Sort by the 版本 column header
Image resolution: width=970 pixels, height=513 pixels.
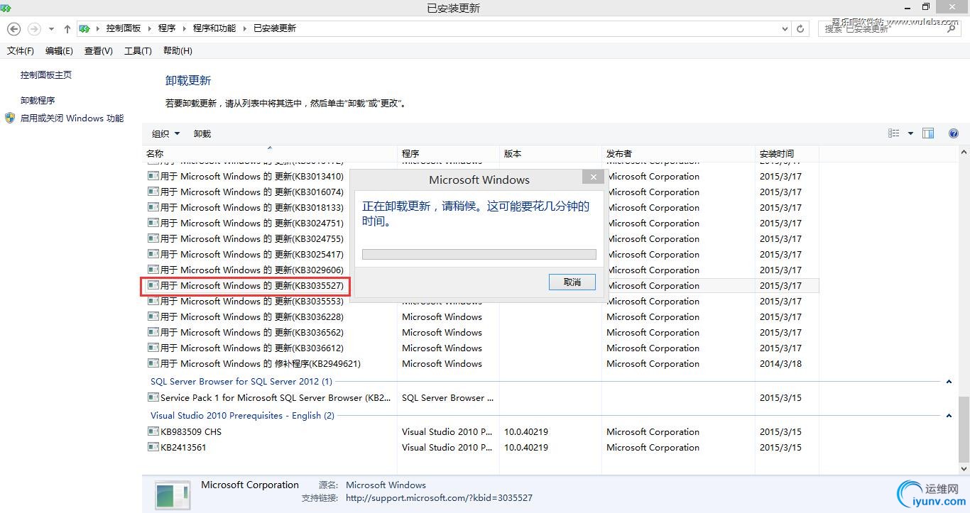550,154
